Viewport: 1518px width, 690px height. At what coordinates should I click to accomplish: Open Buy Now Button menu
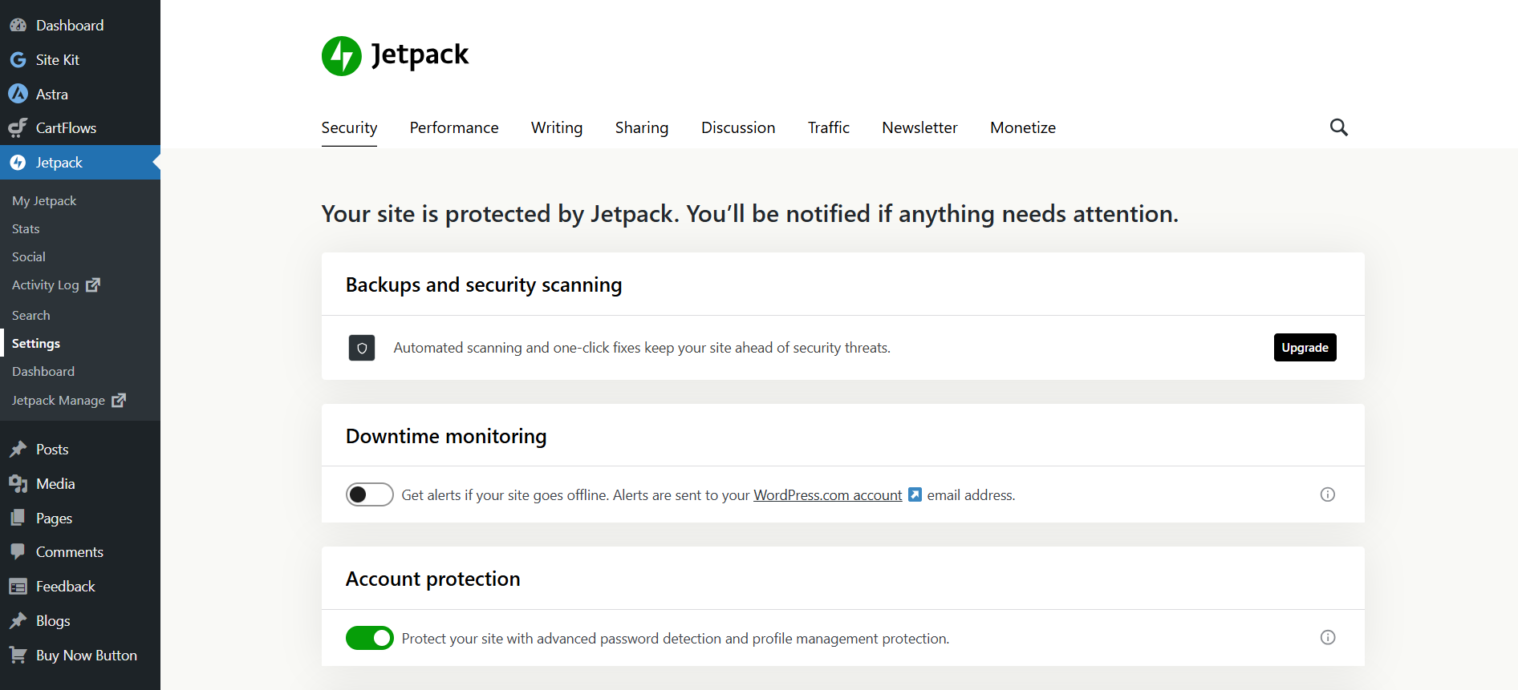[x=86, y=656]
